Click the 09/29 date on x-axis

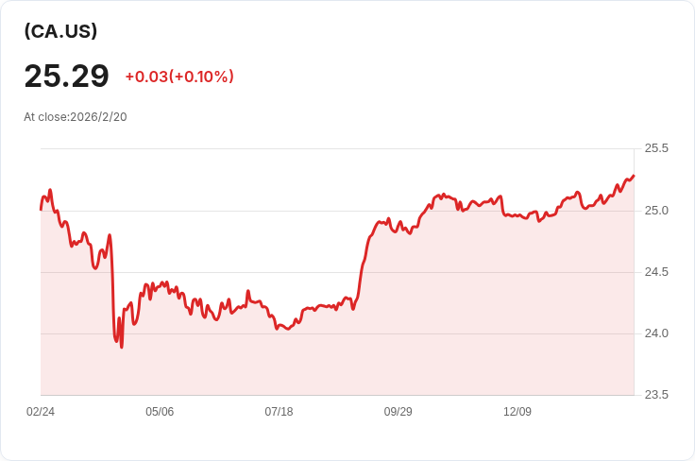coord(398,412)
